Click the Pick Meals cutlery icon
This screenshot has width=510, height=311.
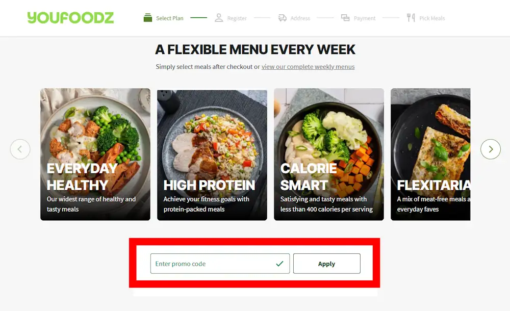click(411, 17)
